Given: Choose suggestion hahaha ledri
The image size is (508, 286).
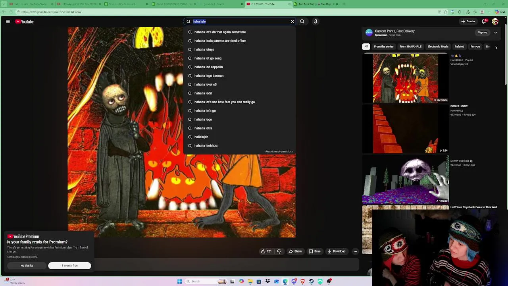Looking at the screenshot, I should [x=239, y=93].
